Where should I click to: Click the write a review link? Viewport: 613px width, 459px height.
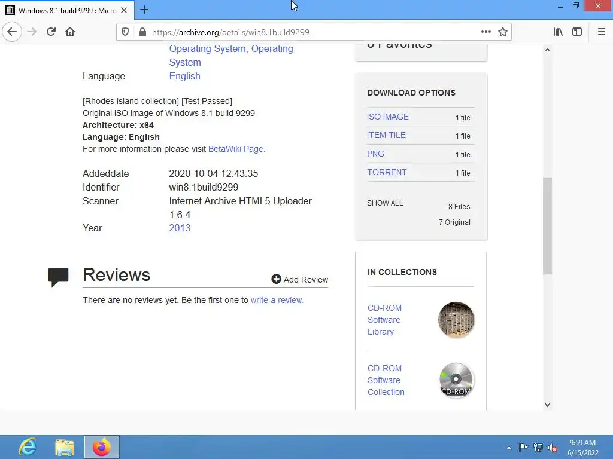coord(276,300)
